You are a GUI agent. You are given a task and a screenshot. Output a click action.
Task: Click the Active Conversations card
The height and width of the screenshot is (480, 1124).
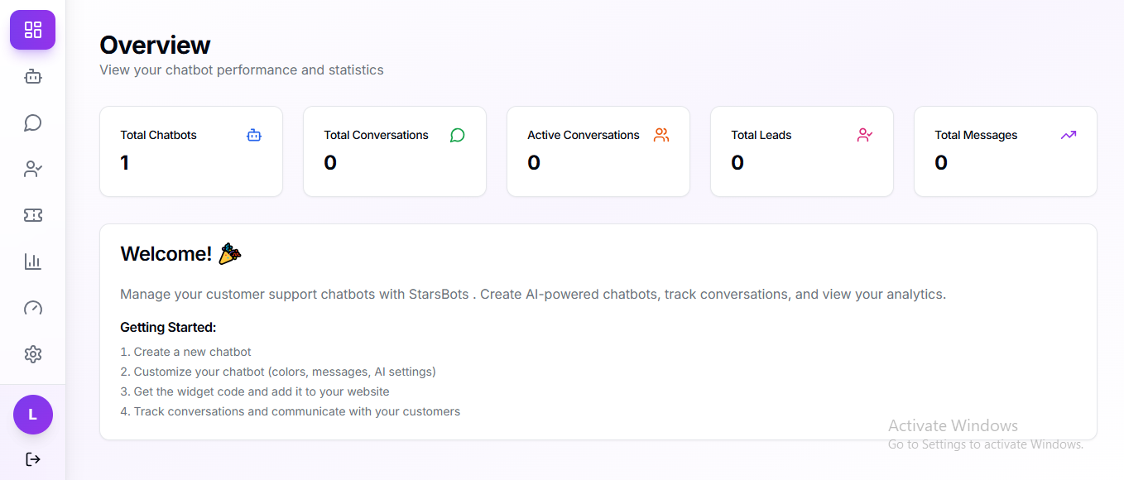598,151
